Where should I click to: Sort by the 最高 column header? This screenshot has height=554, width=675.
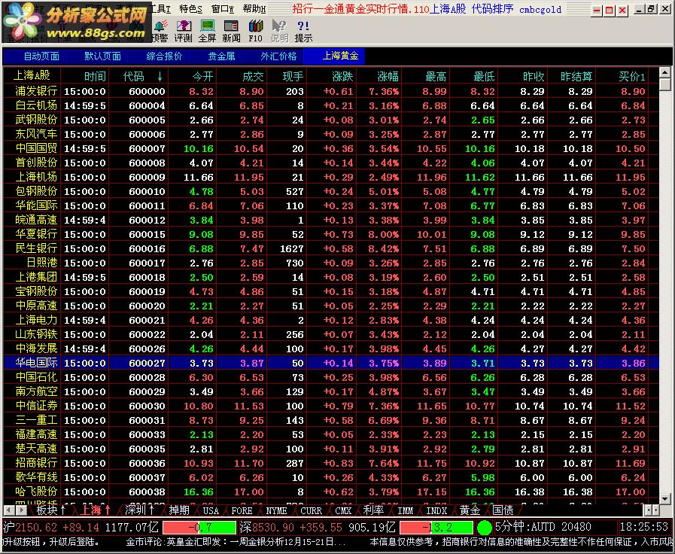click(x=436, y=76)
